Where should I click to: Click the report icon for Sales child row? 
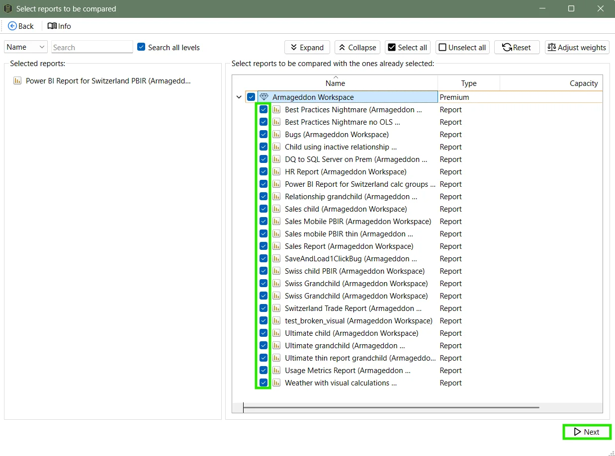(x=276, y=209)
